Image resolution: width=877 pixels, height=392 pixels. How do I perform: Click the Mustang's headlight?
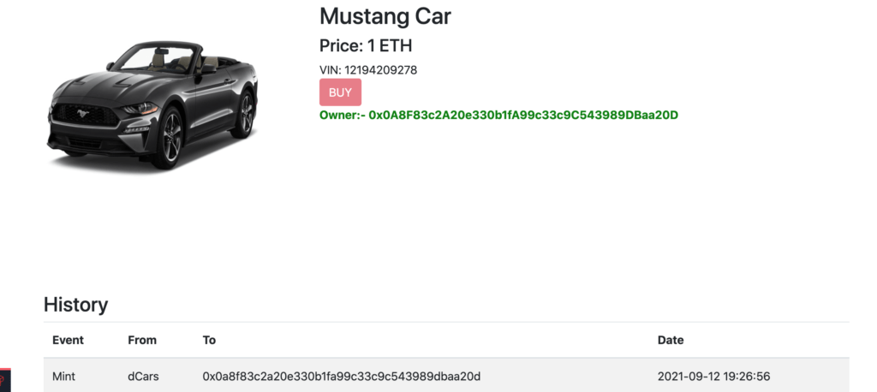click(x=138, y=109)
